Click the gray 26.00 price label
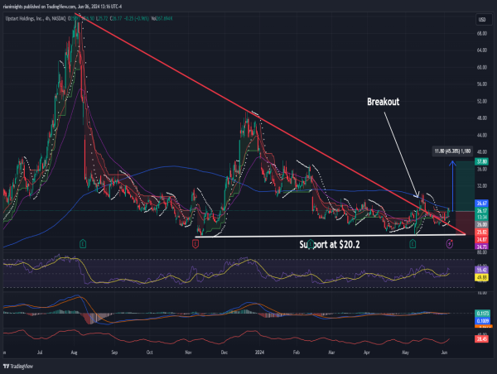Screen dimensions: 497x374 [x=482, y=224]
